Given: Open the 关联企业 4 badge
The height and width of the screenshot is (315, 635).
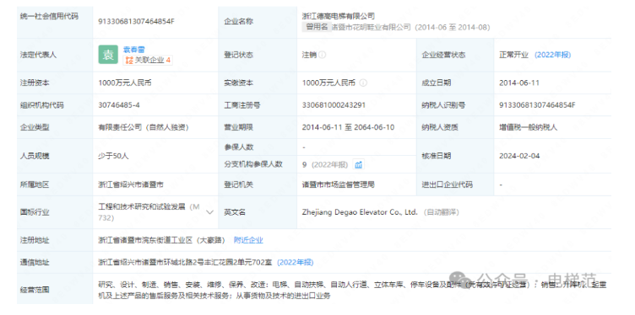Looking at the screenshot, I should [x=148, y=61].
